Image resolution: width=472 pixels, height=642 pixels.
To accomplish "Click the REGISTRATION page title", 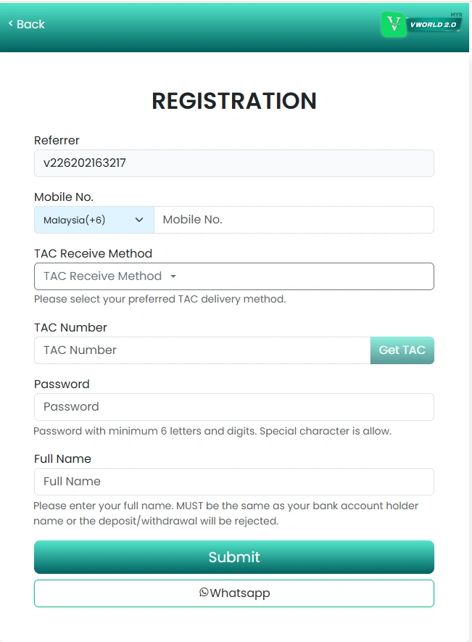I will [x=233, y=101].
